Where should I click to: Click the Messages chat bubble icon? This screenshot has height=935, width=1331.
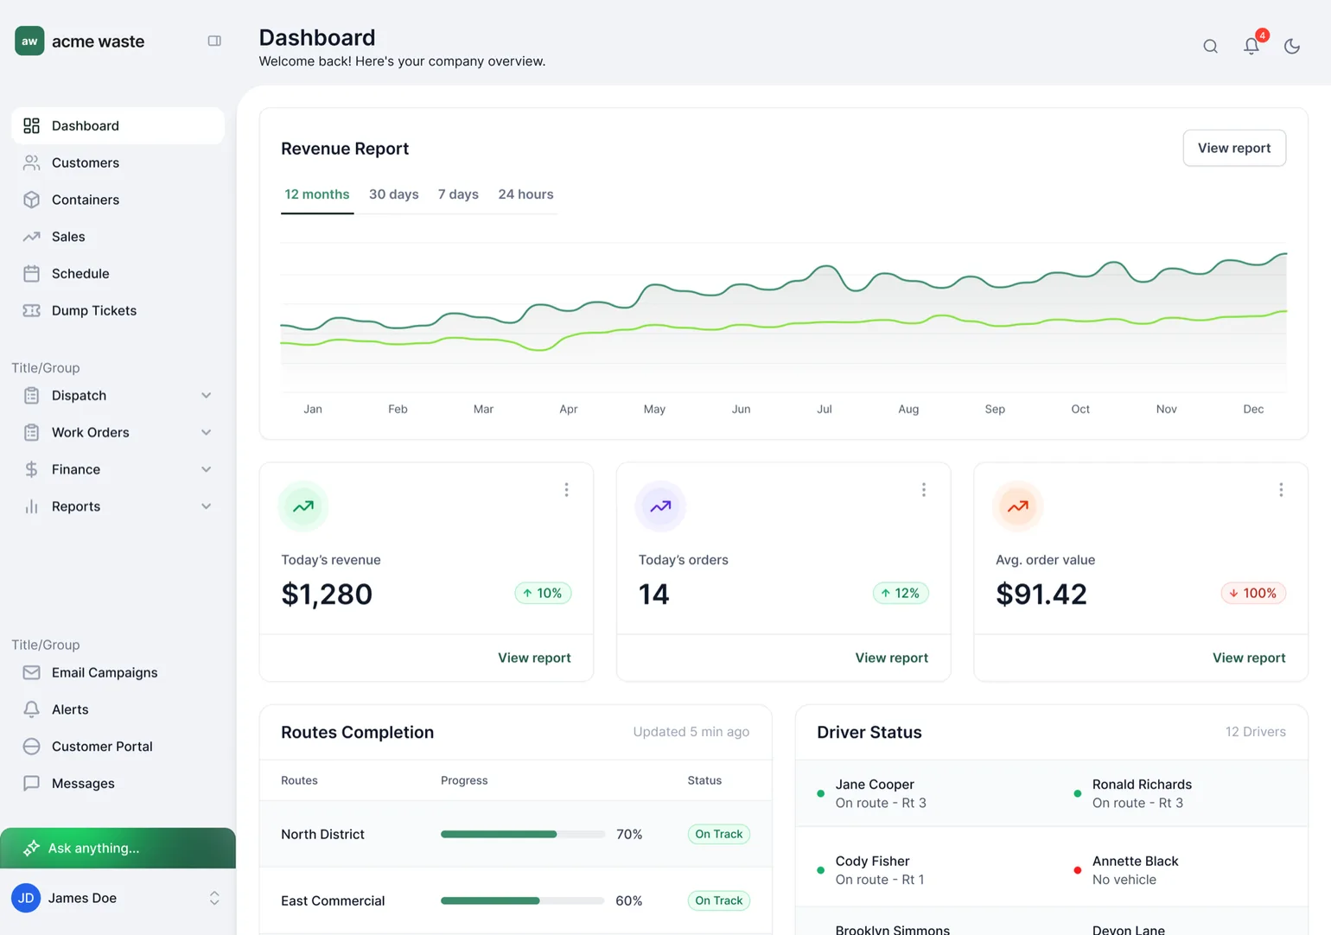point(32,784)
